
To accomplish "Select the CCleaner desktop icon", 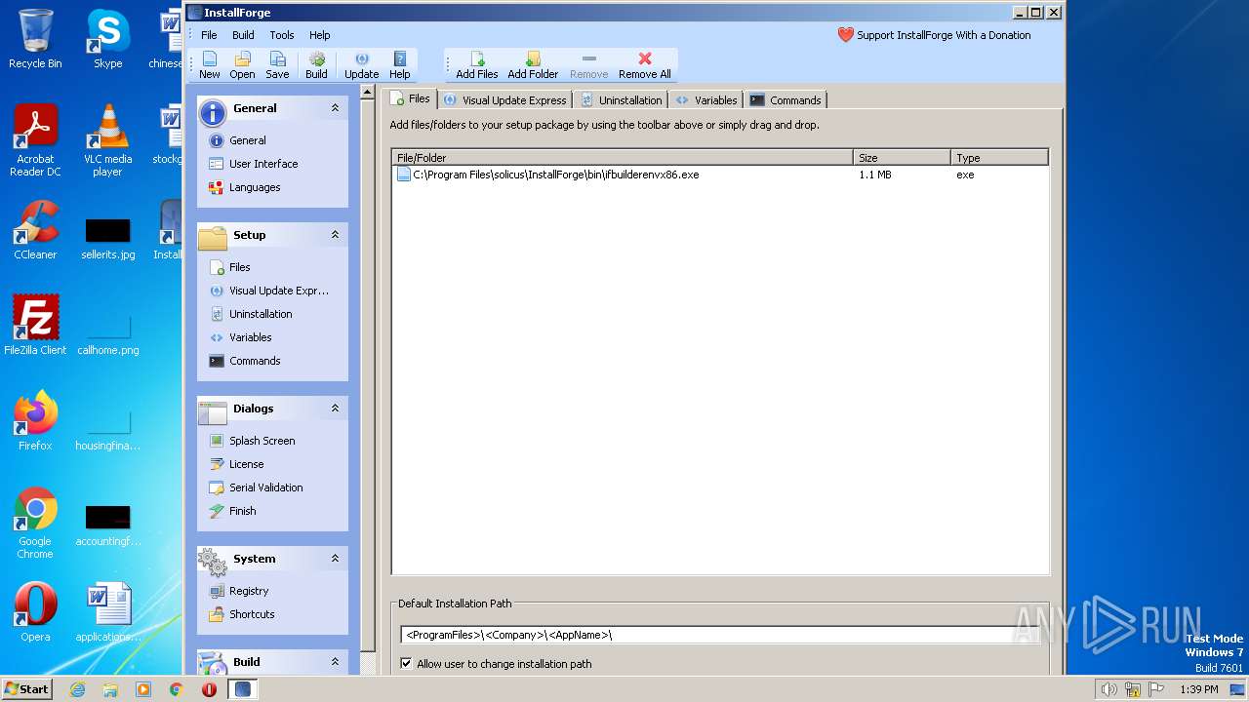I will click(x=35, y=231).
